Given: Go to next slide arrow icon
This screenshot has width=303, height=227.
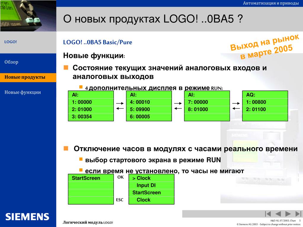Looking at the screenshot, I should click(288, 214).
